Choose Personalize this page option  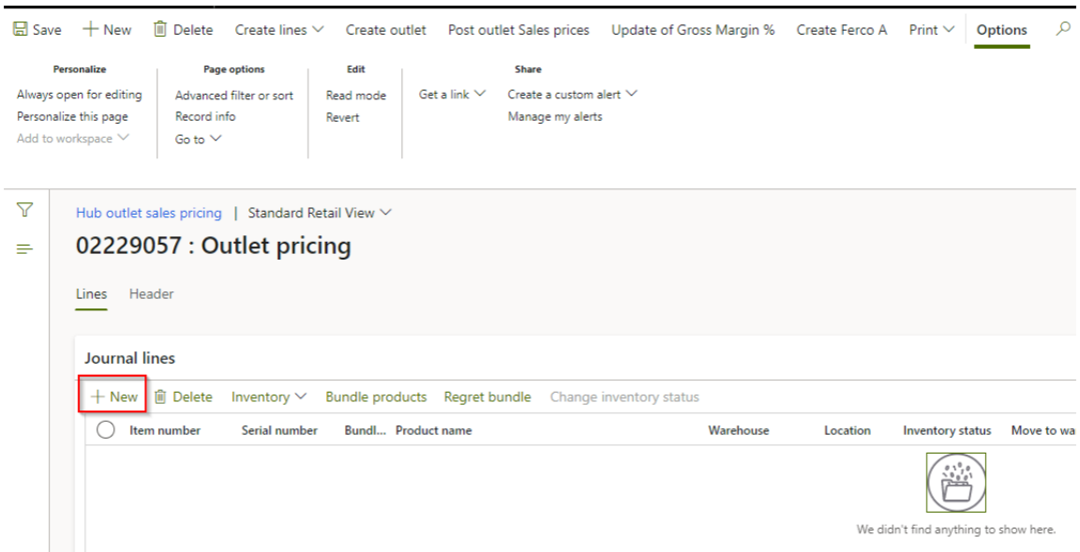pos(72,117)
